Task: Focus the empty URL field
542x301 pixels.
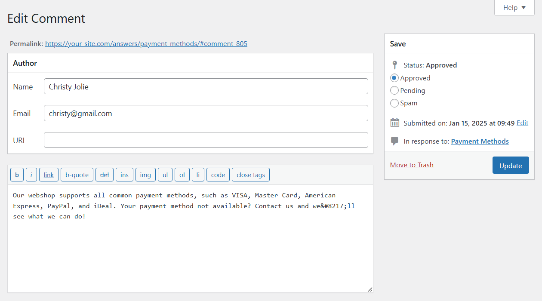Action: 206,140
